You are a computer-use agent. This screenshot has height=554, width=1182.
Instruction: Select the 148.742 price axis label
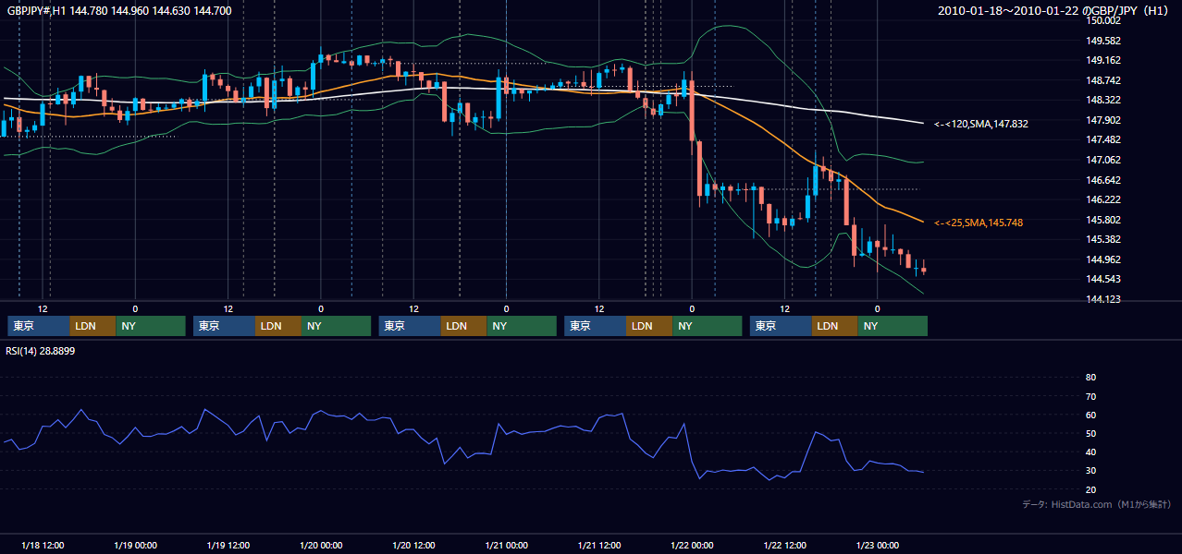coord(1103,80)
